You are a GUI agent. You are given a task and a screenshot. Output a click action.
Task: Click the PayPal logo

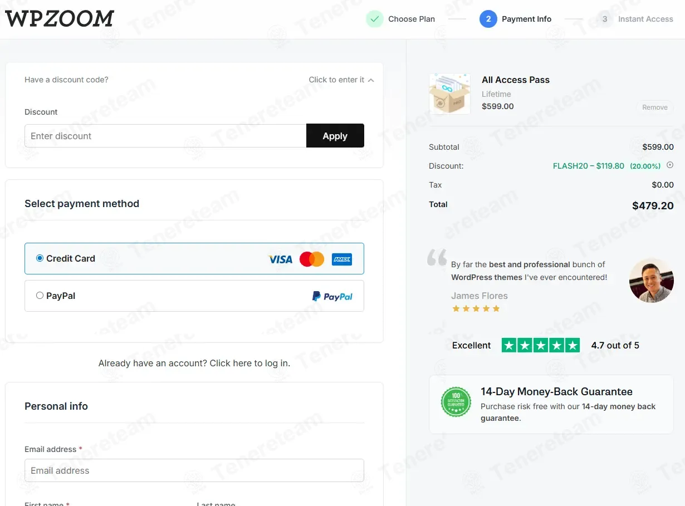[332, 296]
